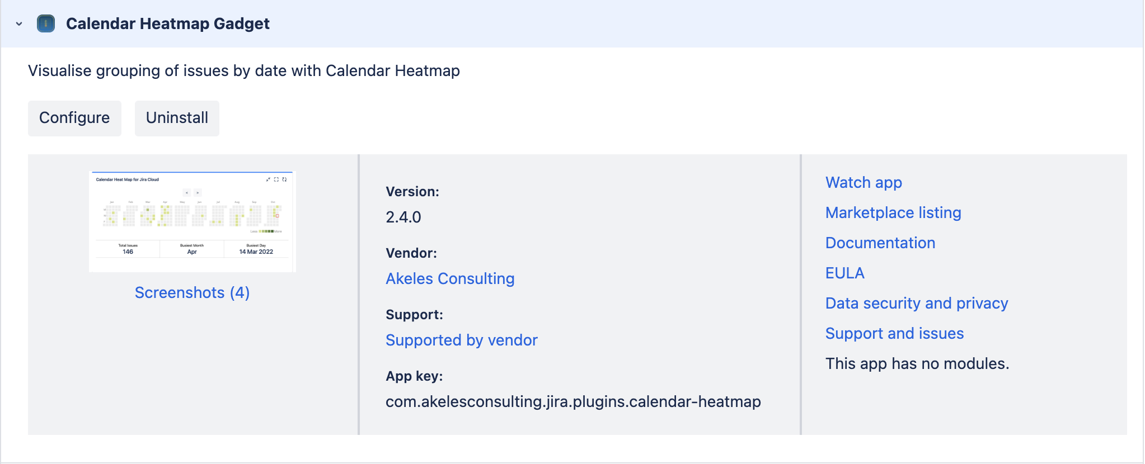This screenshot has width=1145, height=464.
Task: Click the previous arrow in the heatmap preview
Action: (187, 192)
